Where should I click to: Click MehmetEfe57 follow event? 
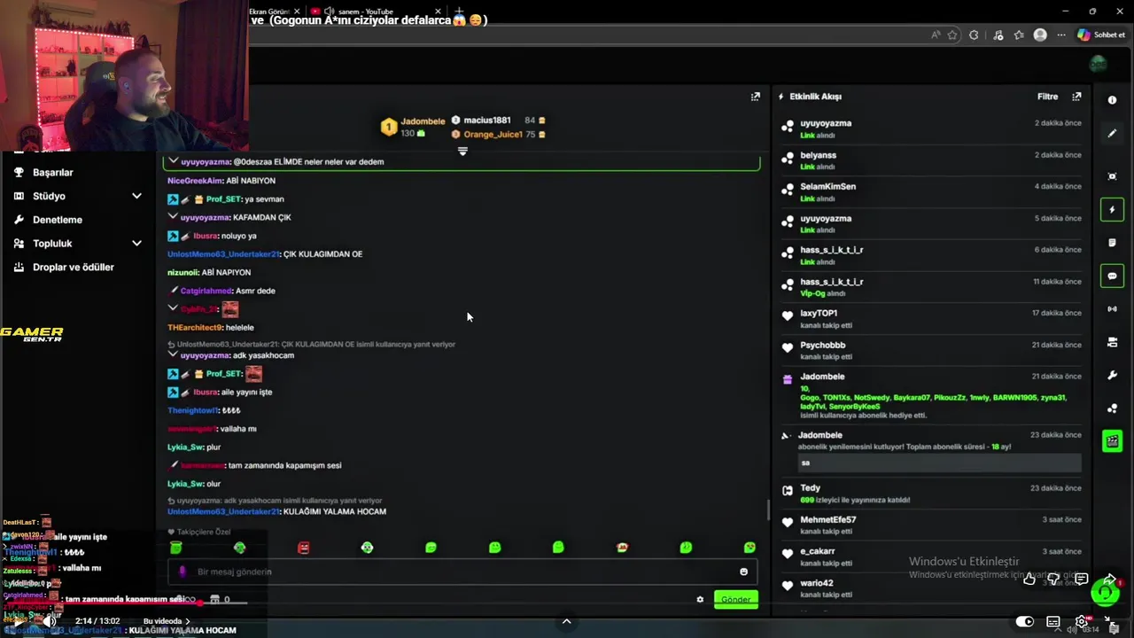[x=932, y=525]
